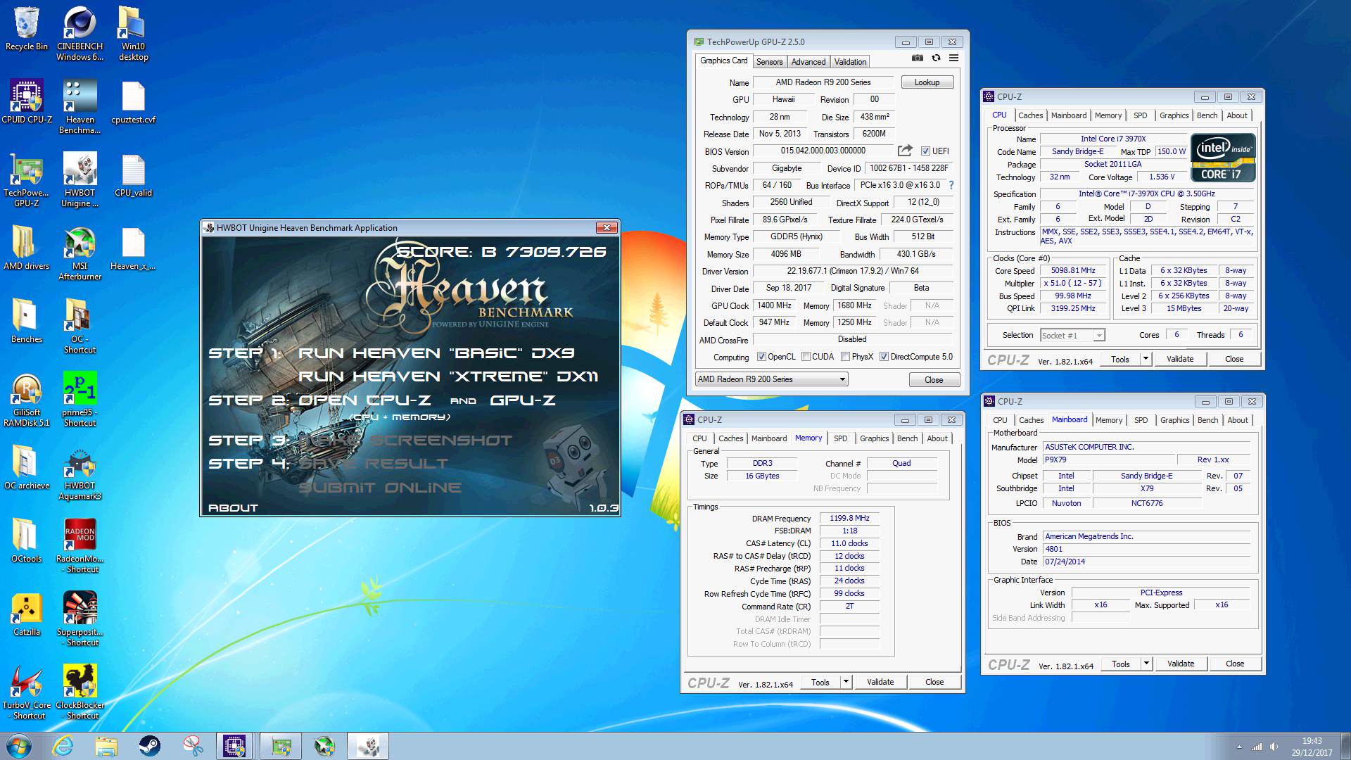This screenshot has width=1351, height=760.
Task: Click Run Heaven "Basic" DX9 option
Action: pyautogui.click(x=436, y=353)
